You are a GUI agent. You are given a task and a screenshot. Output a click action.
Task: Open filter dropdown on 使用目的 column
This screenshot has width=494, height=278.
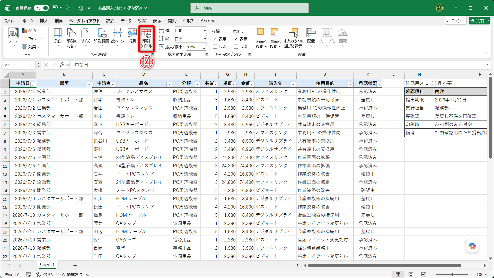click(351, 84)
